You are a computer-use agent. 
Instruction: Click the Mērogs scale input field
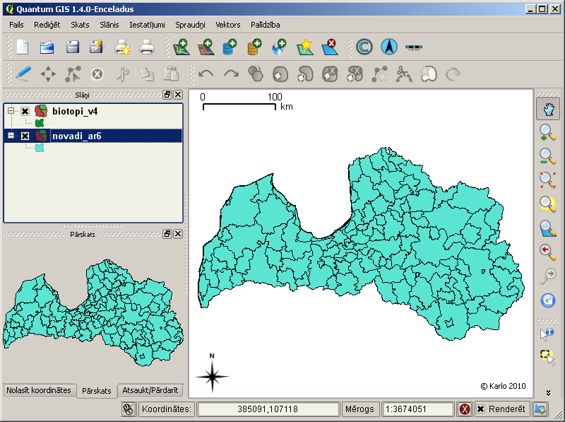click(417, 409)
